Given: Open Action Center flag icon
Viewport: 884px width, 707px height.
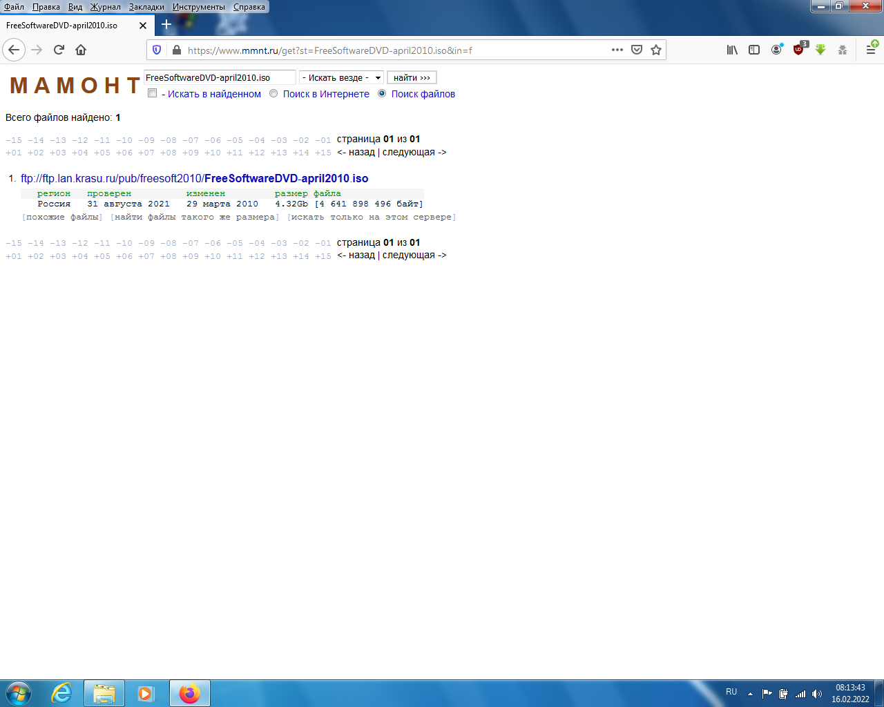Looking at the screenshot, I should pyautogui.click(x=767, y=694).
